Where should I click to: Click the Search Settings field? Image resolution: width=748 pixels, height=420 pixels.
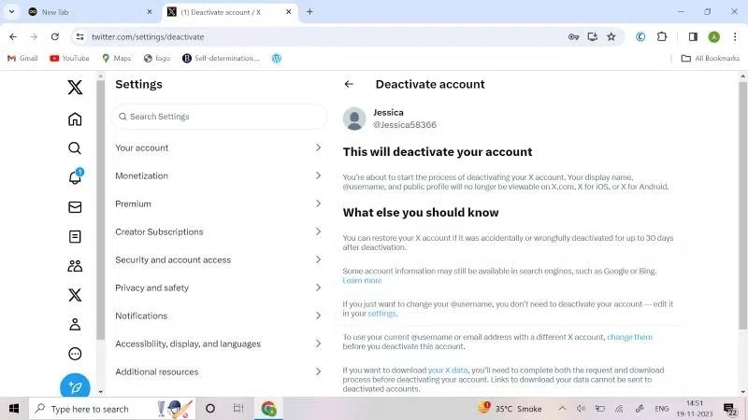[220, 117]
